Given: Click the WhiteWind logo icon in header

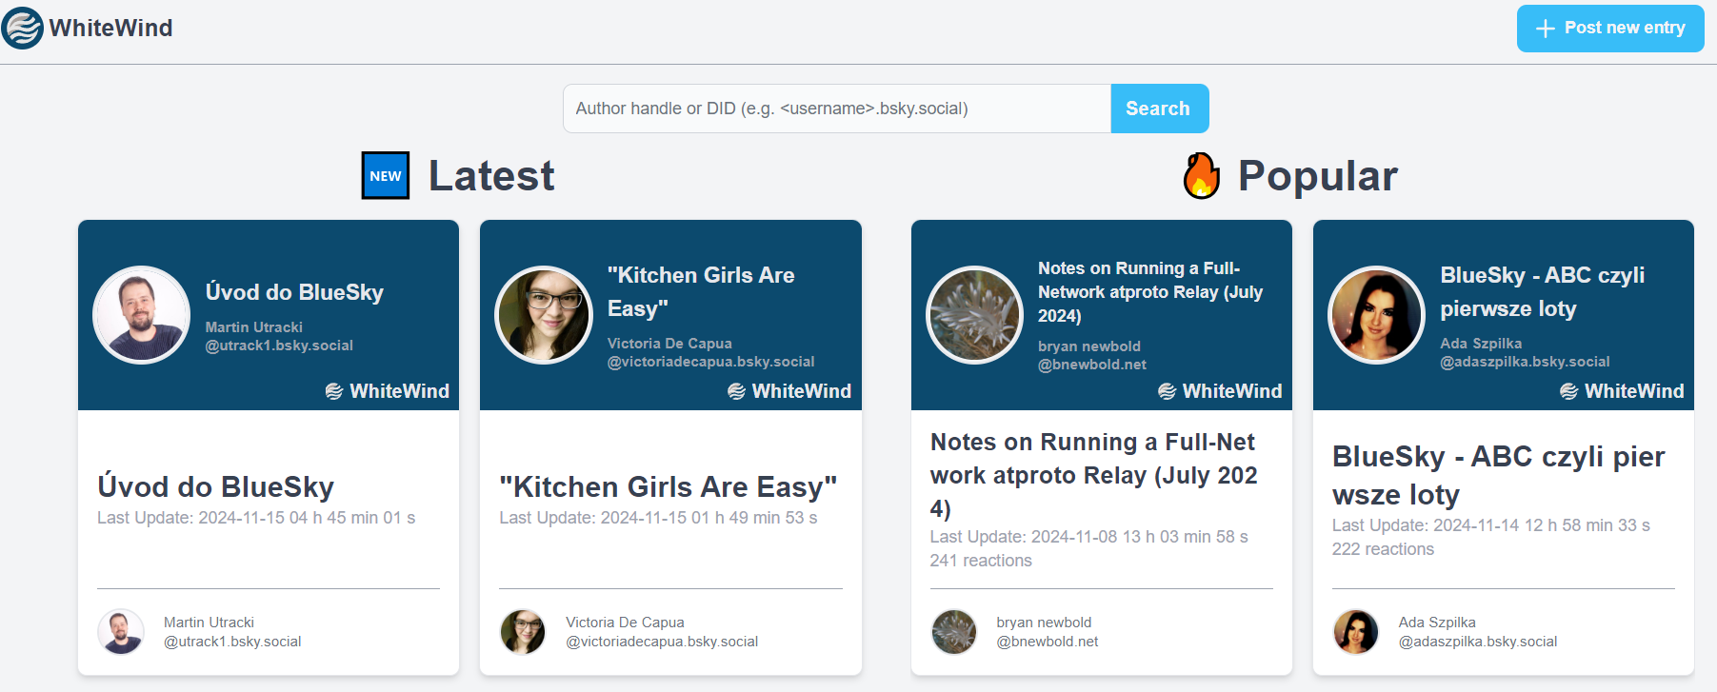Looking at the screenshot, I should pos(23,28).
